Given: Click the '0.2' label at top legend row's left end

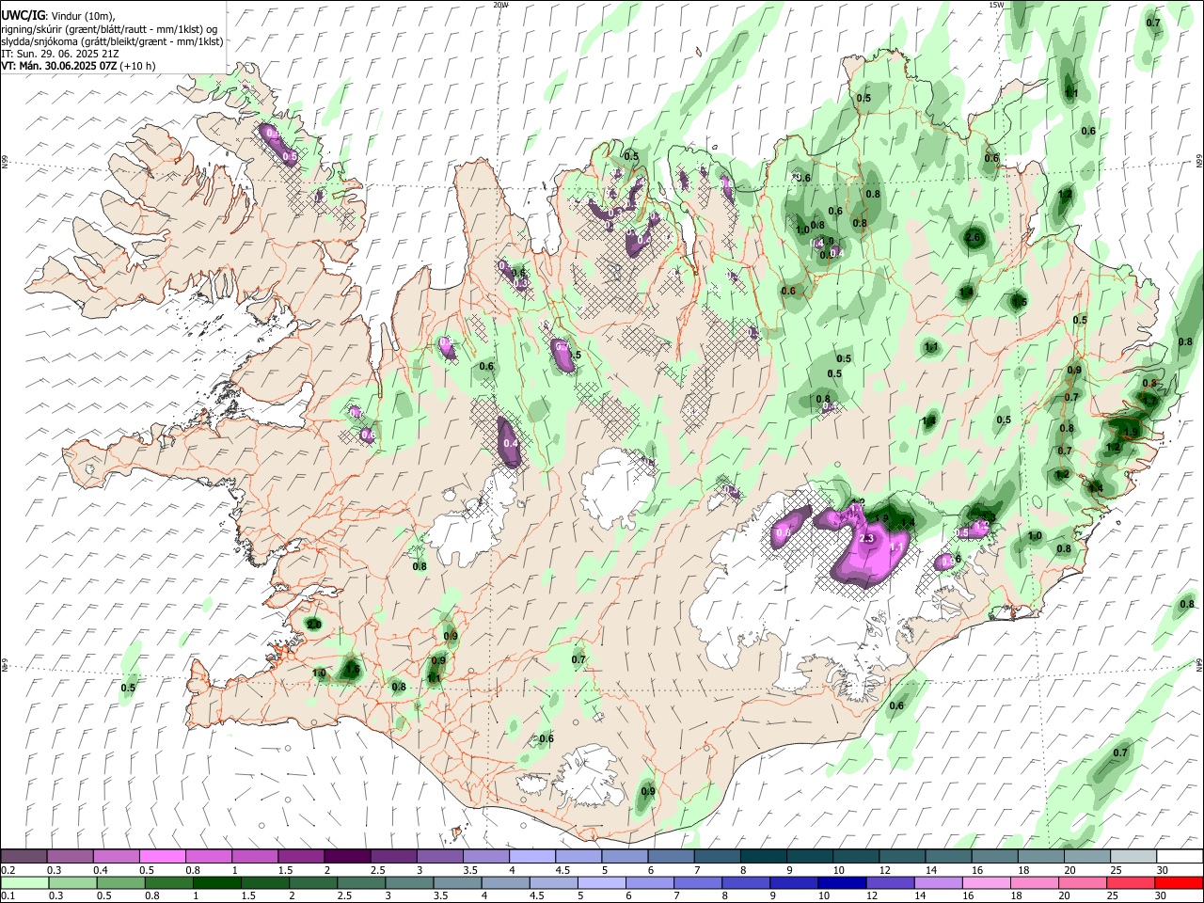Looking at the screenshot, I should tap(8, 870).
